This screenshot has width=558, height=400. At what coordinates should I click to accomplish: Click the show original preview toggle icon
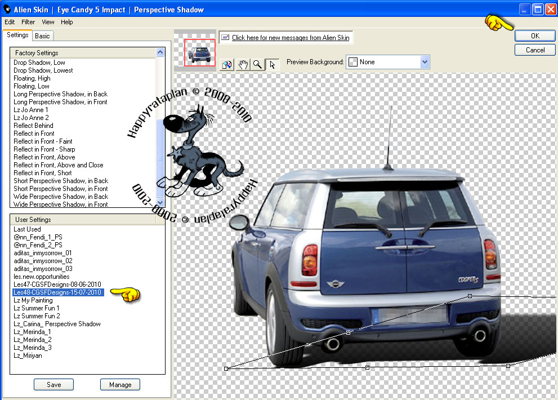[x=227, y=64]
